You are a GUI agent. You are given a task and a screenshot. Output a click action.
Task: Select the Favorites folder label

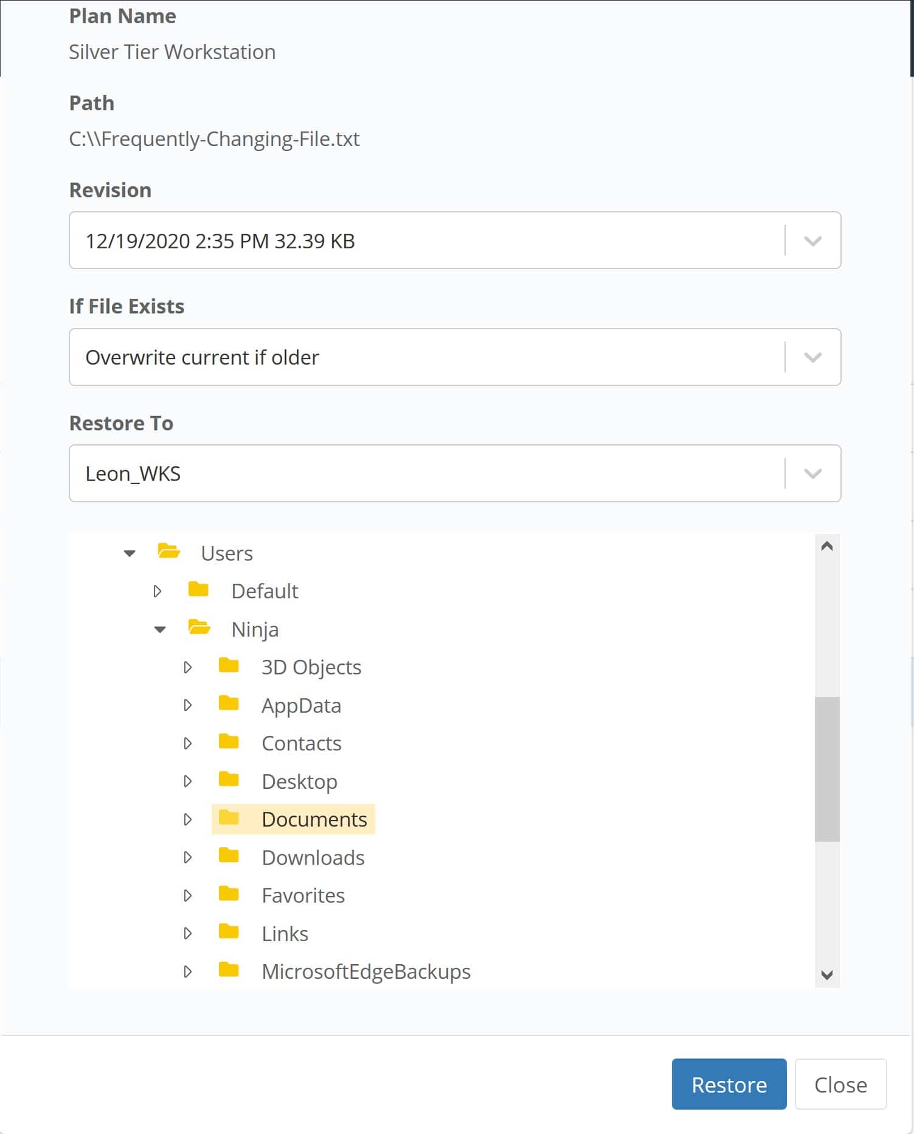(x=303, y=895)
